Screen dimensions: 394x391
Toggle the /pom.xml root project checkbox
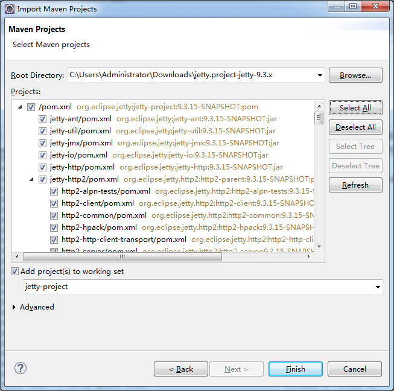pos(31,107)
